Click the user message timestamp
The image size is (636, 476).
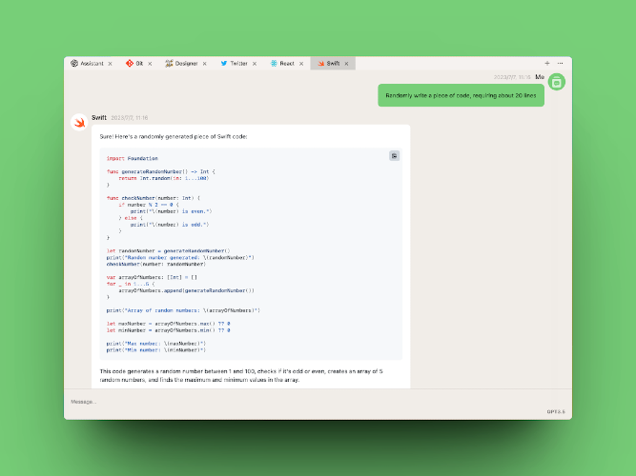[x=512, y=77]
